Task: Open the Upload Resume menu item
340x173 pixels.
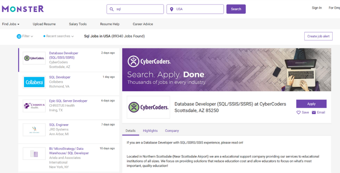Action: [44, 24]
